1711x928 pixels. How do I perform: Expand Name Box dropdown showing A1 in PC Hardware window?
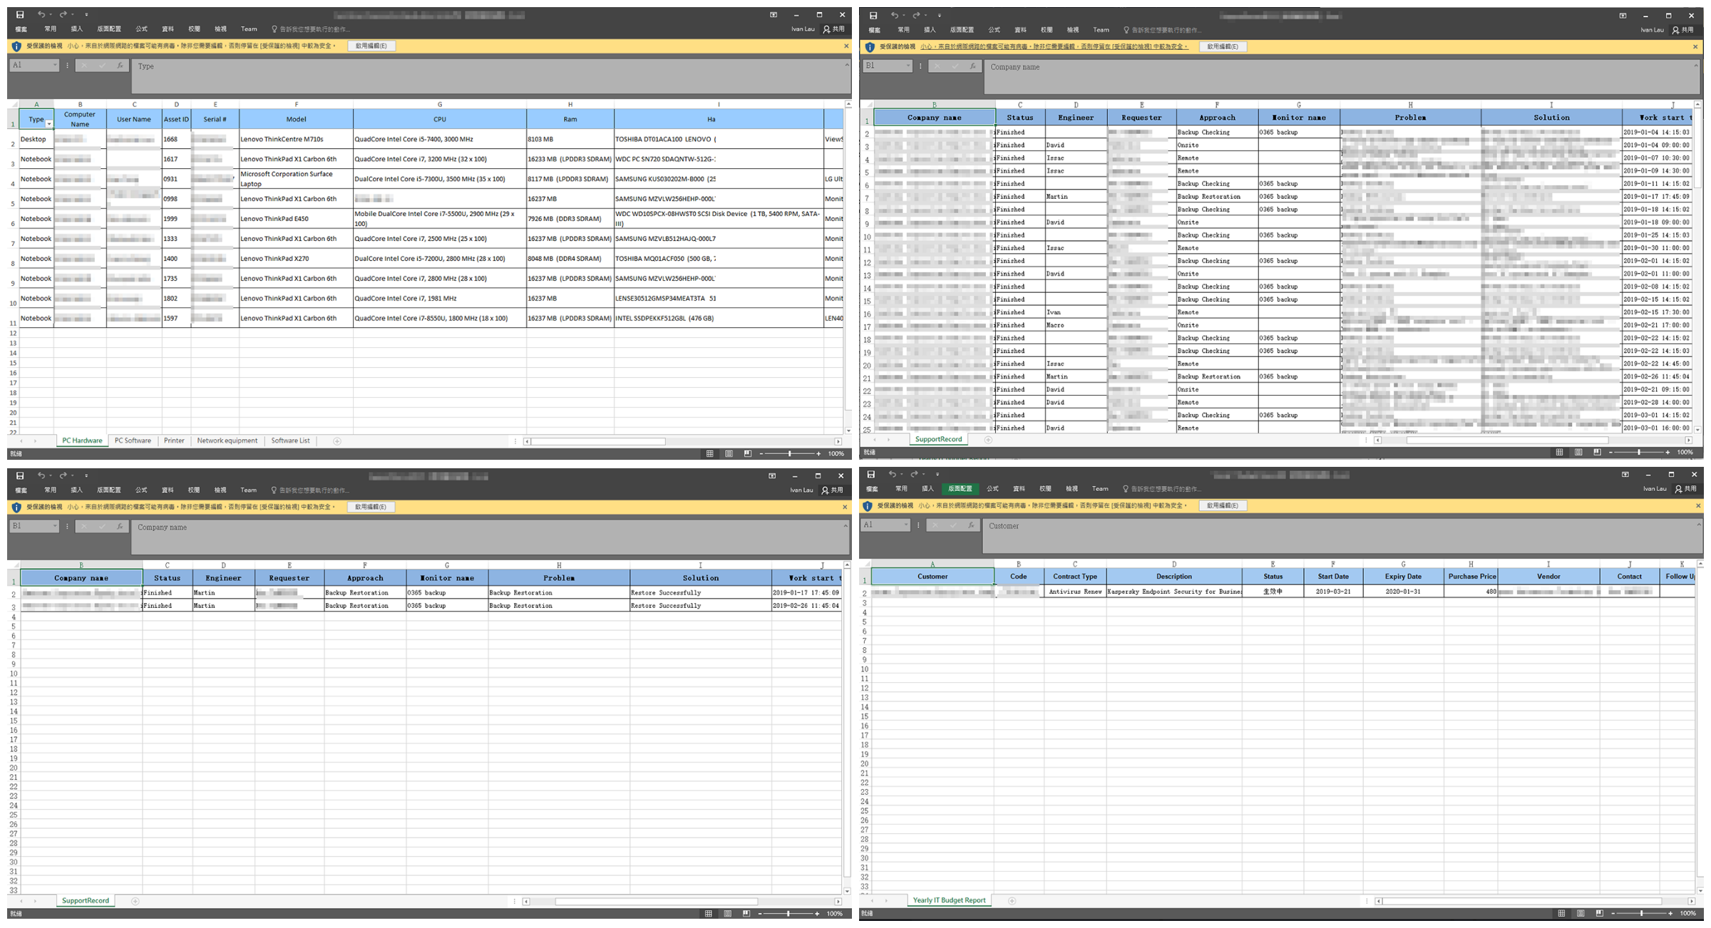coord(54,66)
